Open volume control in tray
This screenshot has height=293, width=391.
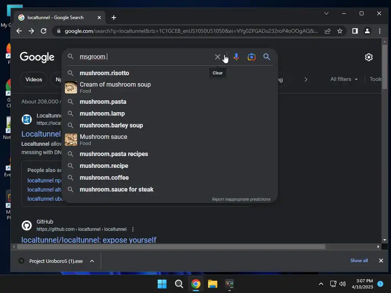343,284
